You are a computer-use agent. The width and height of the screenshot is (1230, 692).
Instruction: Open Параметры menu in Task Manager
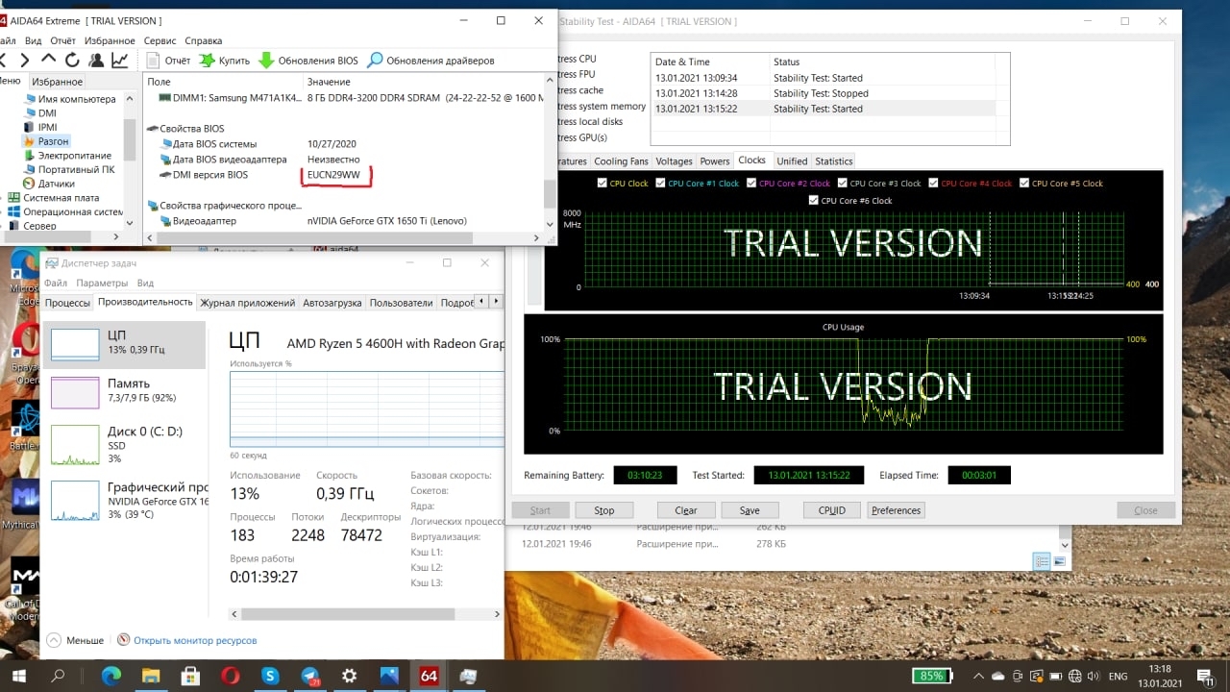coord(102,284)
